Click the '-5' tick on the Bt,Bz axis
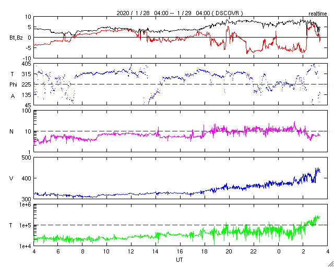The height and width of the screenshot is (267, 334). (28, 48)
